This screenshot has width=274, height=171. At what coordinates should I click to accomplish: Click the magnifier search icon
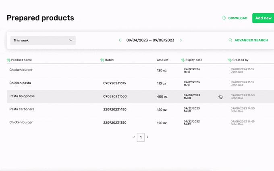(230, 40)
